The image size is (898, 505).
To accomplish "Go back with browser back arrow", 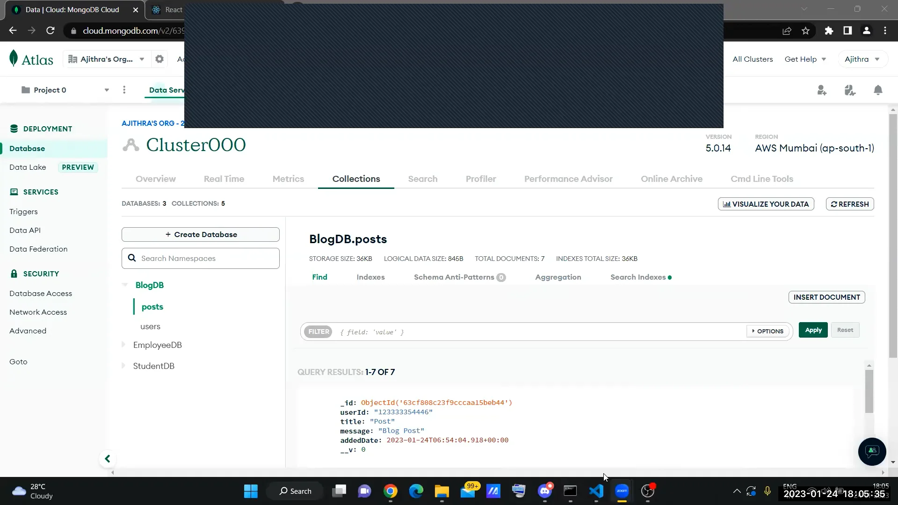I will (13, 30).
